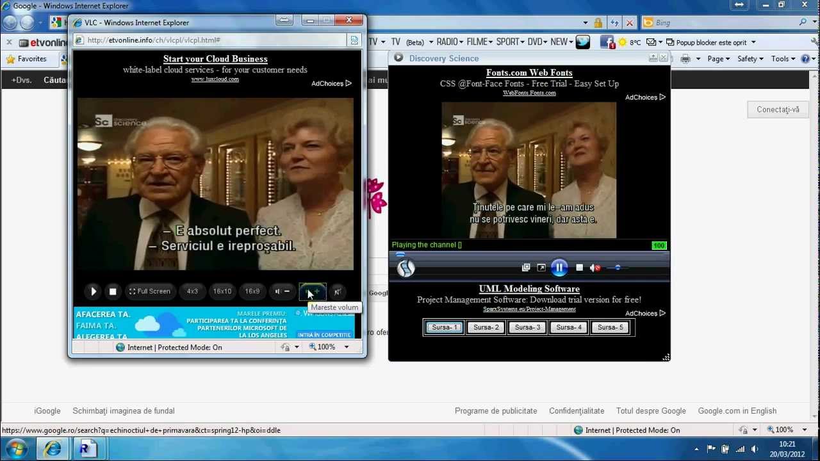Viewport: 820px width, 461px height.
Task: Open the IE Tools menu
Action: pos(783,59)
